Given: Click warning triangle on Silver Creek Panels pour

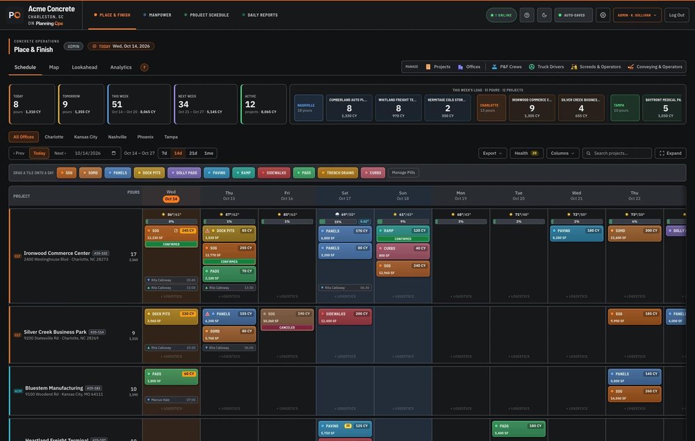Looking at the screenshot, I should pos(207,313).
